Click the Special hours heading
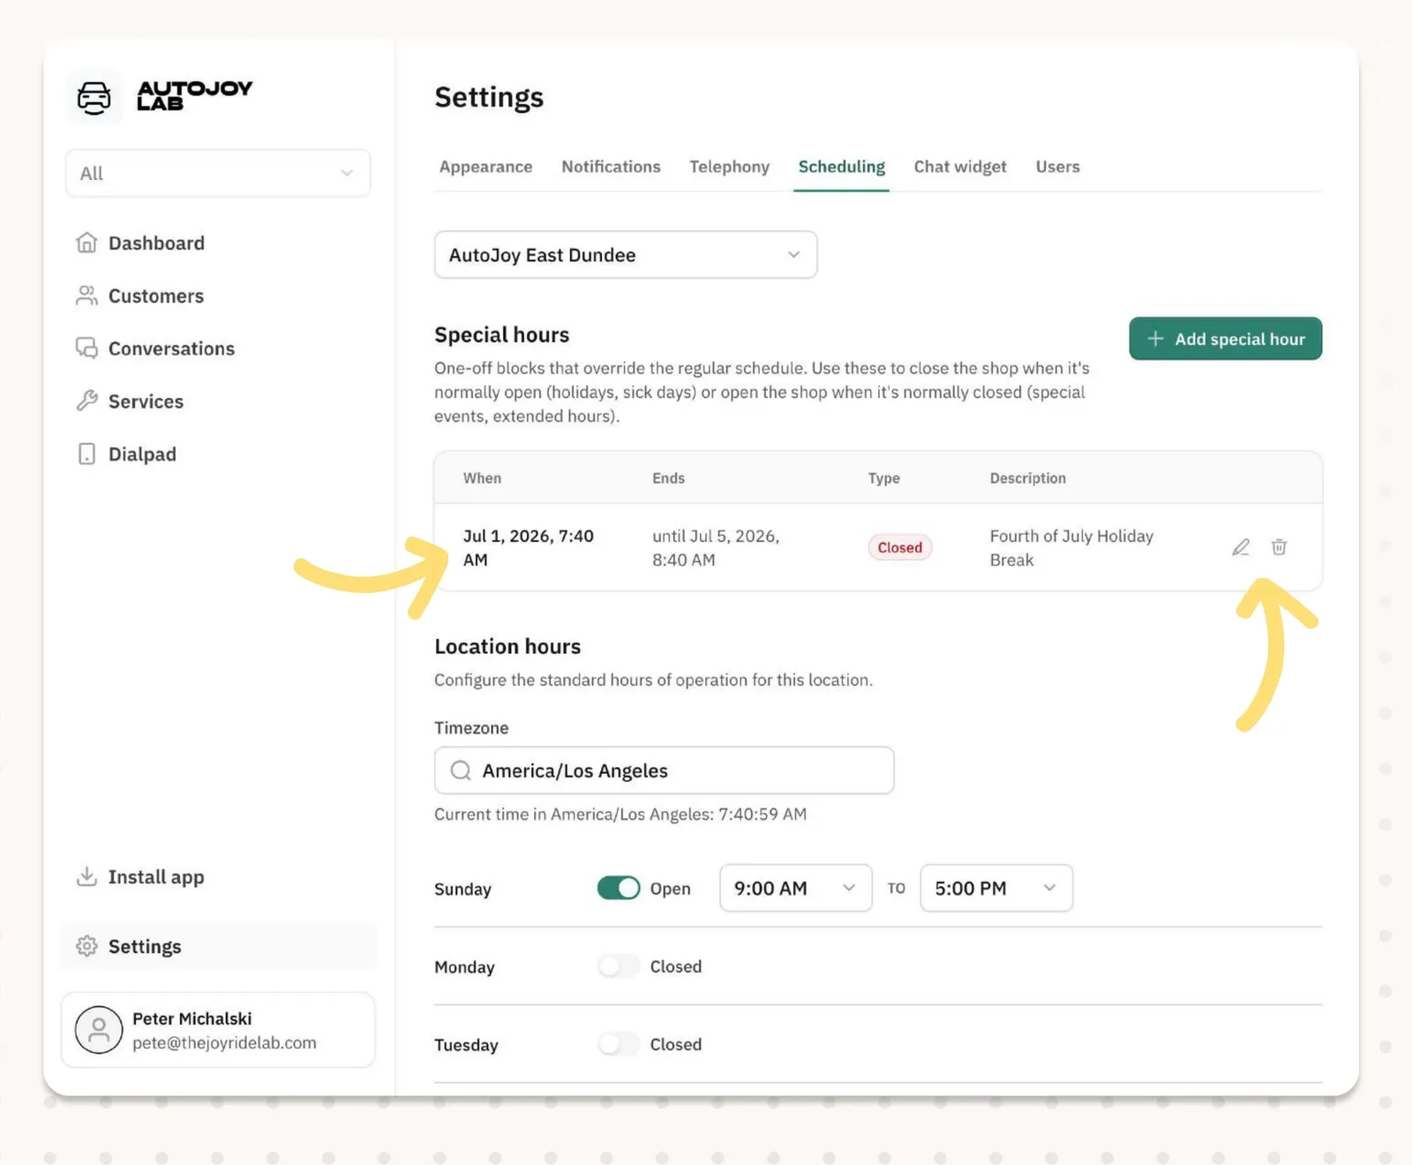The image size is (1412, 1165). pos(501,334)
